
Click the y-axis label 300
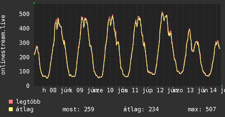(x=24, y=43)
